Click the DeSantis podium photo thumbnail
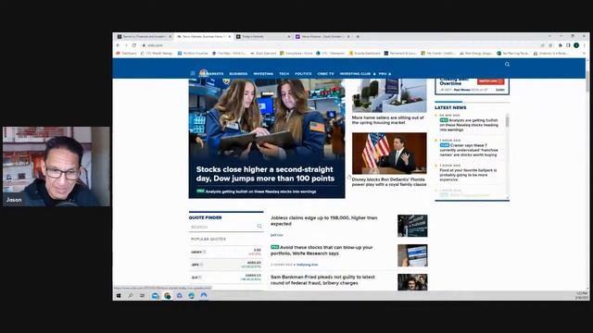 pyautogui.click(x=389, y=154)
